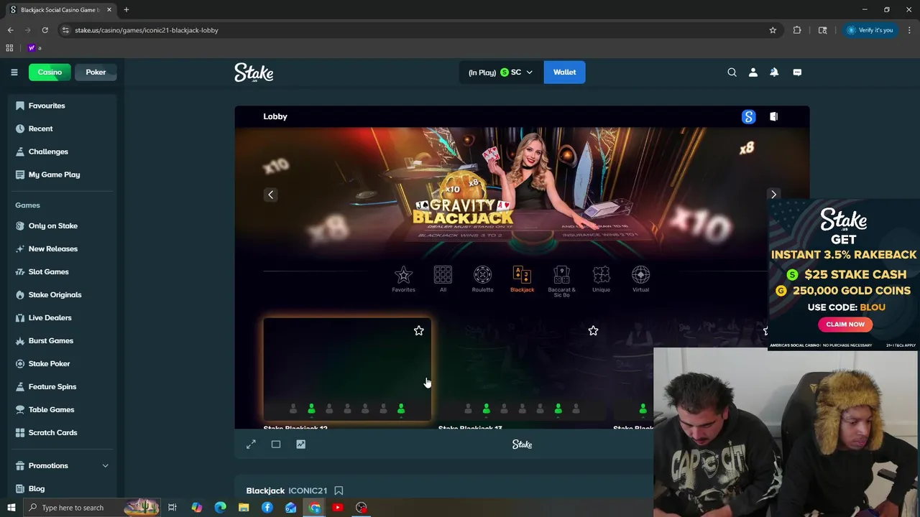Open Scratch Cards in sidebar
920x517 pixels.
click(62, 432)
